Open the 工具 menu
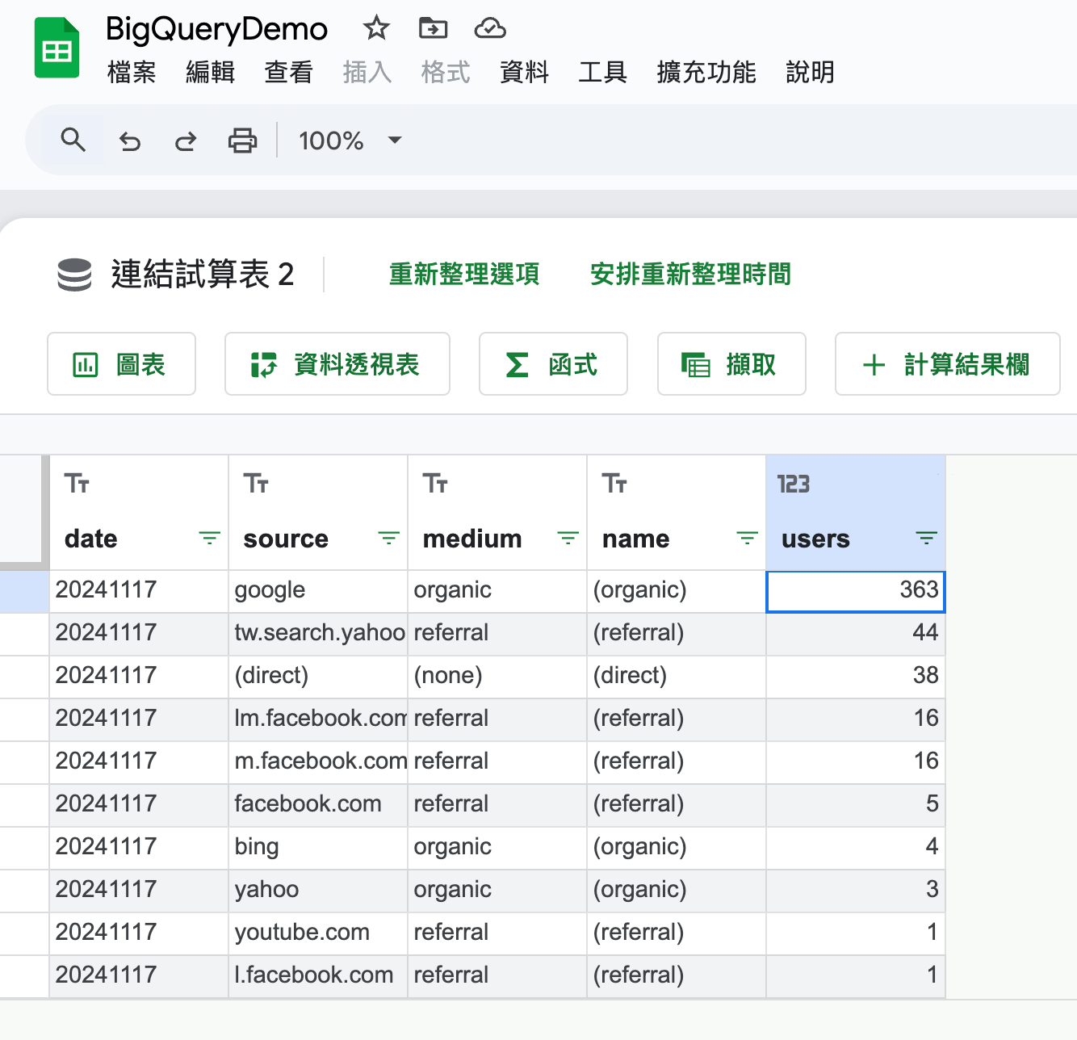The height and width of the screenshot is (1040, 1077). click(602, 73)
